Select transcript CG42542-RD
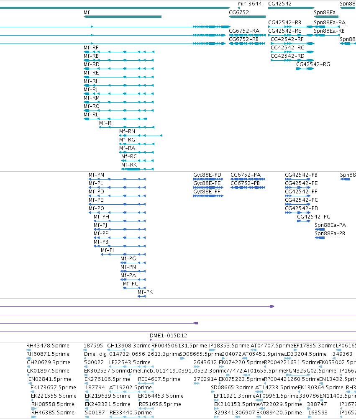356x419 pixels. tap(292, 60)
